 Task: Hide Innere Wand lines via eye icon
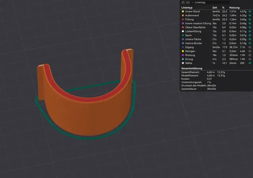[x=250, y=11]
